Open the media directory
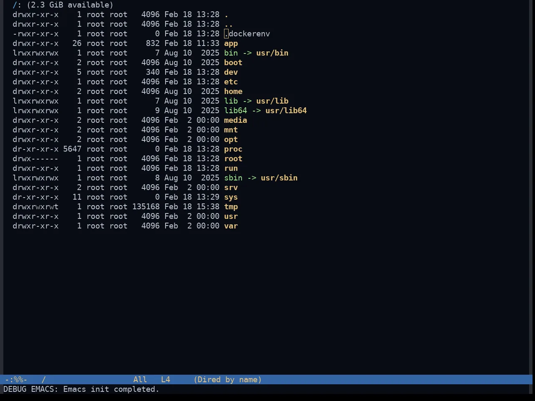The height and width of the screenshot is (401, 535). [235, 120]
